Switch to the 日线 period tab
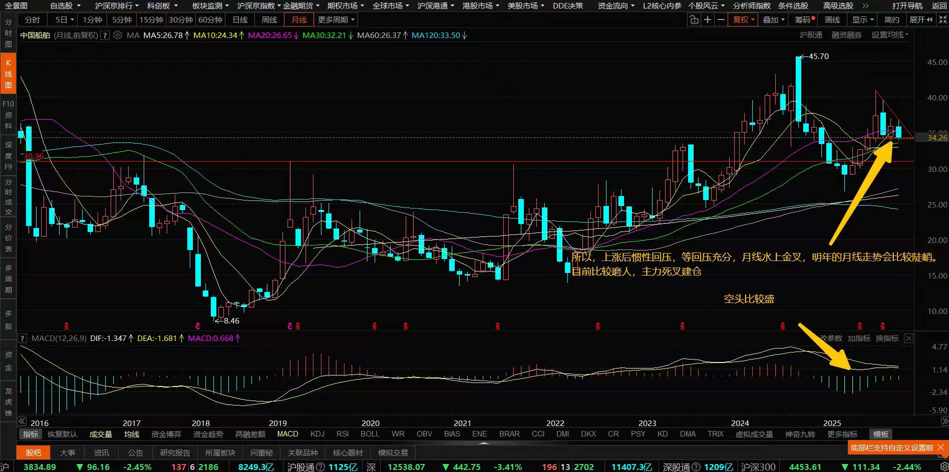 [240, 20]
